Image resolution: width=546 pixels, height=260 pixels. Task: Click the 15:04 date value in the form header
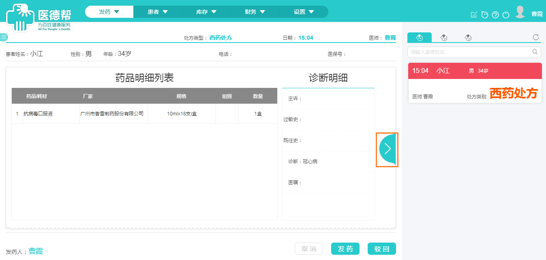(306, 38)
